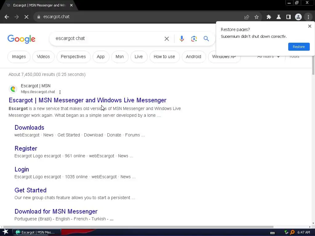Open the browser three-dot menu
The height and width of the screenshot is (236, 315).
(308, 17)
